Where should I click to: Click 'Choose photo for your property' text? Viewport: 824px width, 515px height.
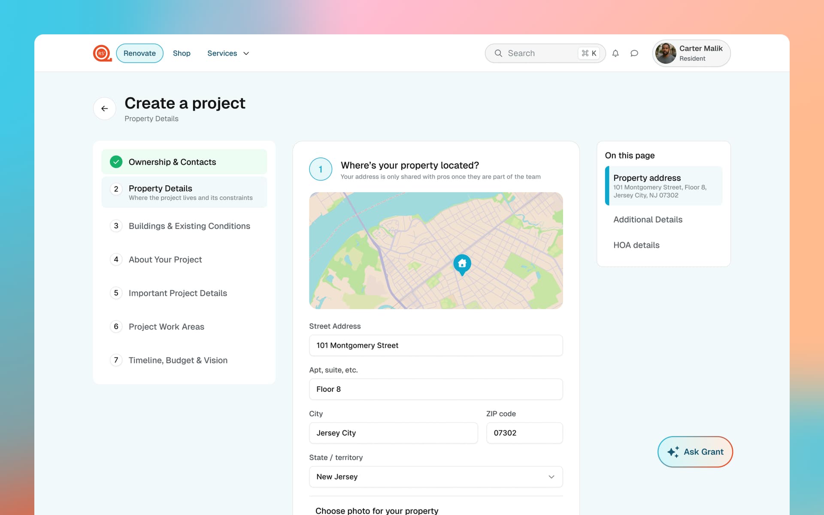tap(376, 510)
